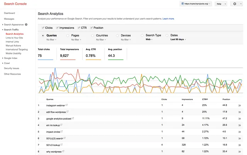Select the Devices radio button
The image size is (247, 155).
117,36
